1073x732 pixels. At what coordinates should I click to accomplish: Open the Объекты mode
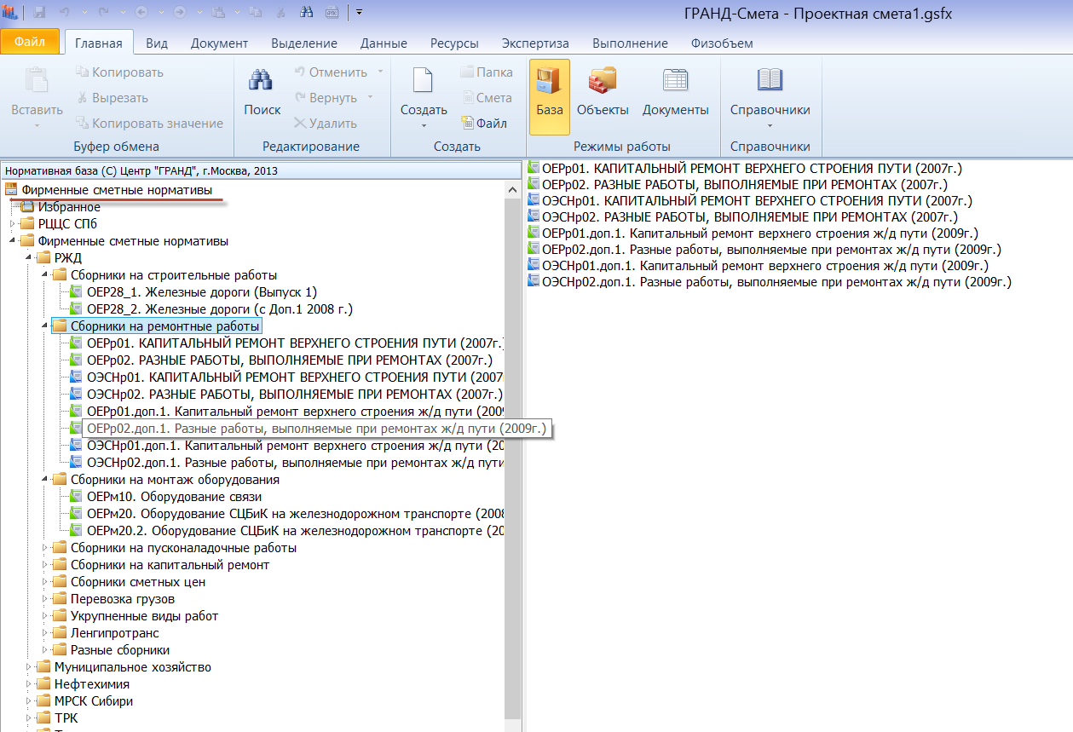(x=602, y=81)
